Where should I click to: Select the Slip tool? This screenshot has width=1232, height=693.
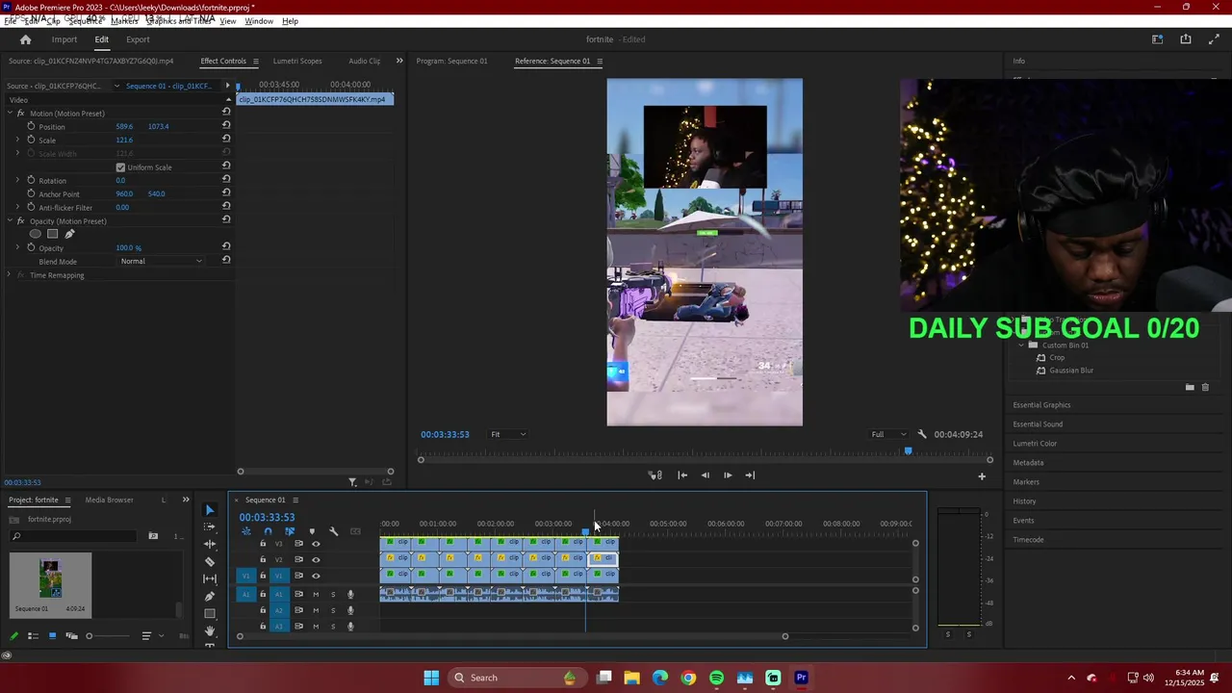210,578
